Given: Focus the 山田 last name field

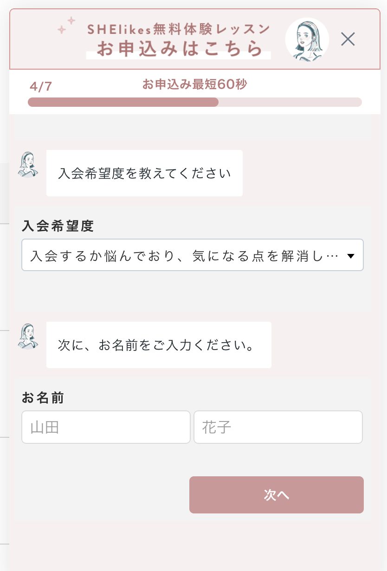Looking at the screenshot, I should click(106, 427).
